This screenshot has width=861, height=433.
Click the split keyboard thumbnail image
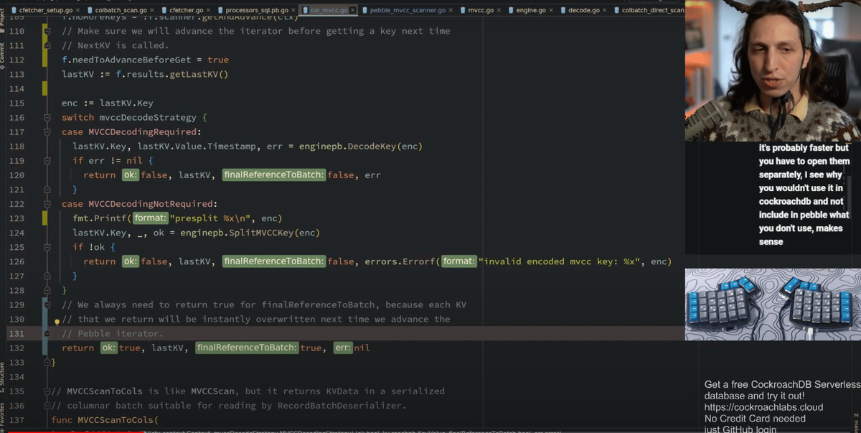772,304
